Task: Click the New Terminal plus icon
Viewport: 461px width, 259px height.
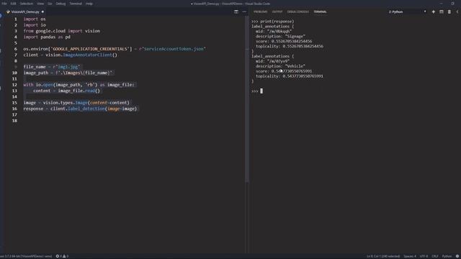Action: pyautogui.click(x=434, y=12)
